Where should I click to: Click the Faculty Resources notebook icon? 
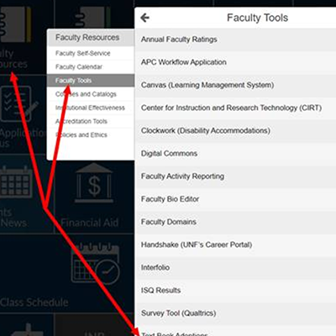click(x=15, y=24)
